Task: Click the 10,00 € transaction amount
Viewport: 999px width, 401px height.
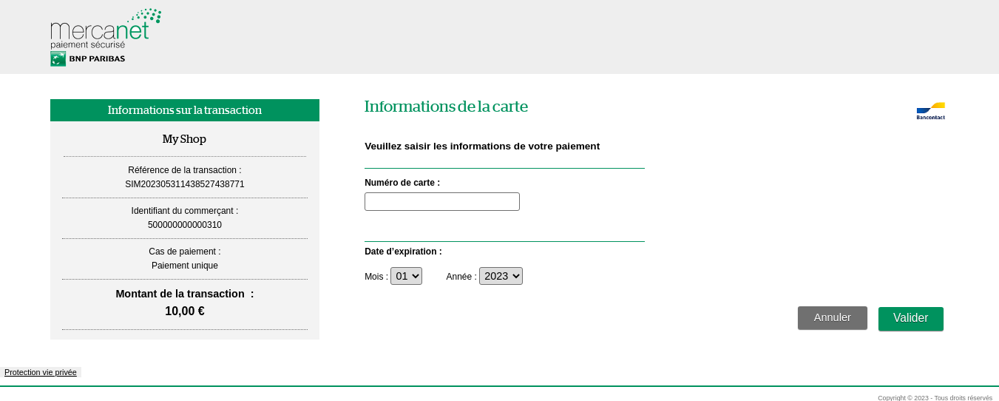Action: 185,311
